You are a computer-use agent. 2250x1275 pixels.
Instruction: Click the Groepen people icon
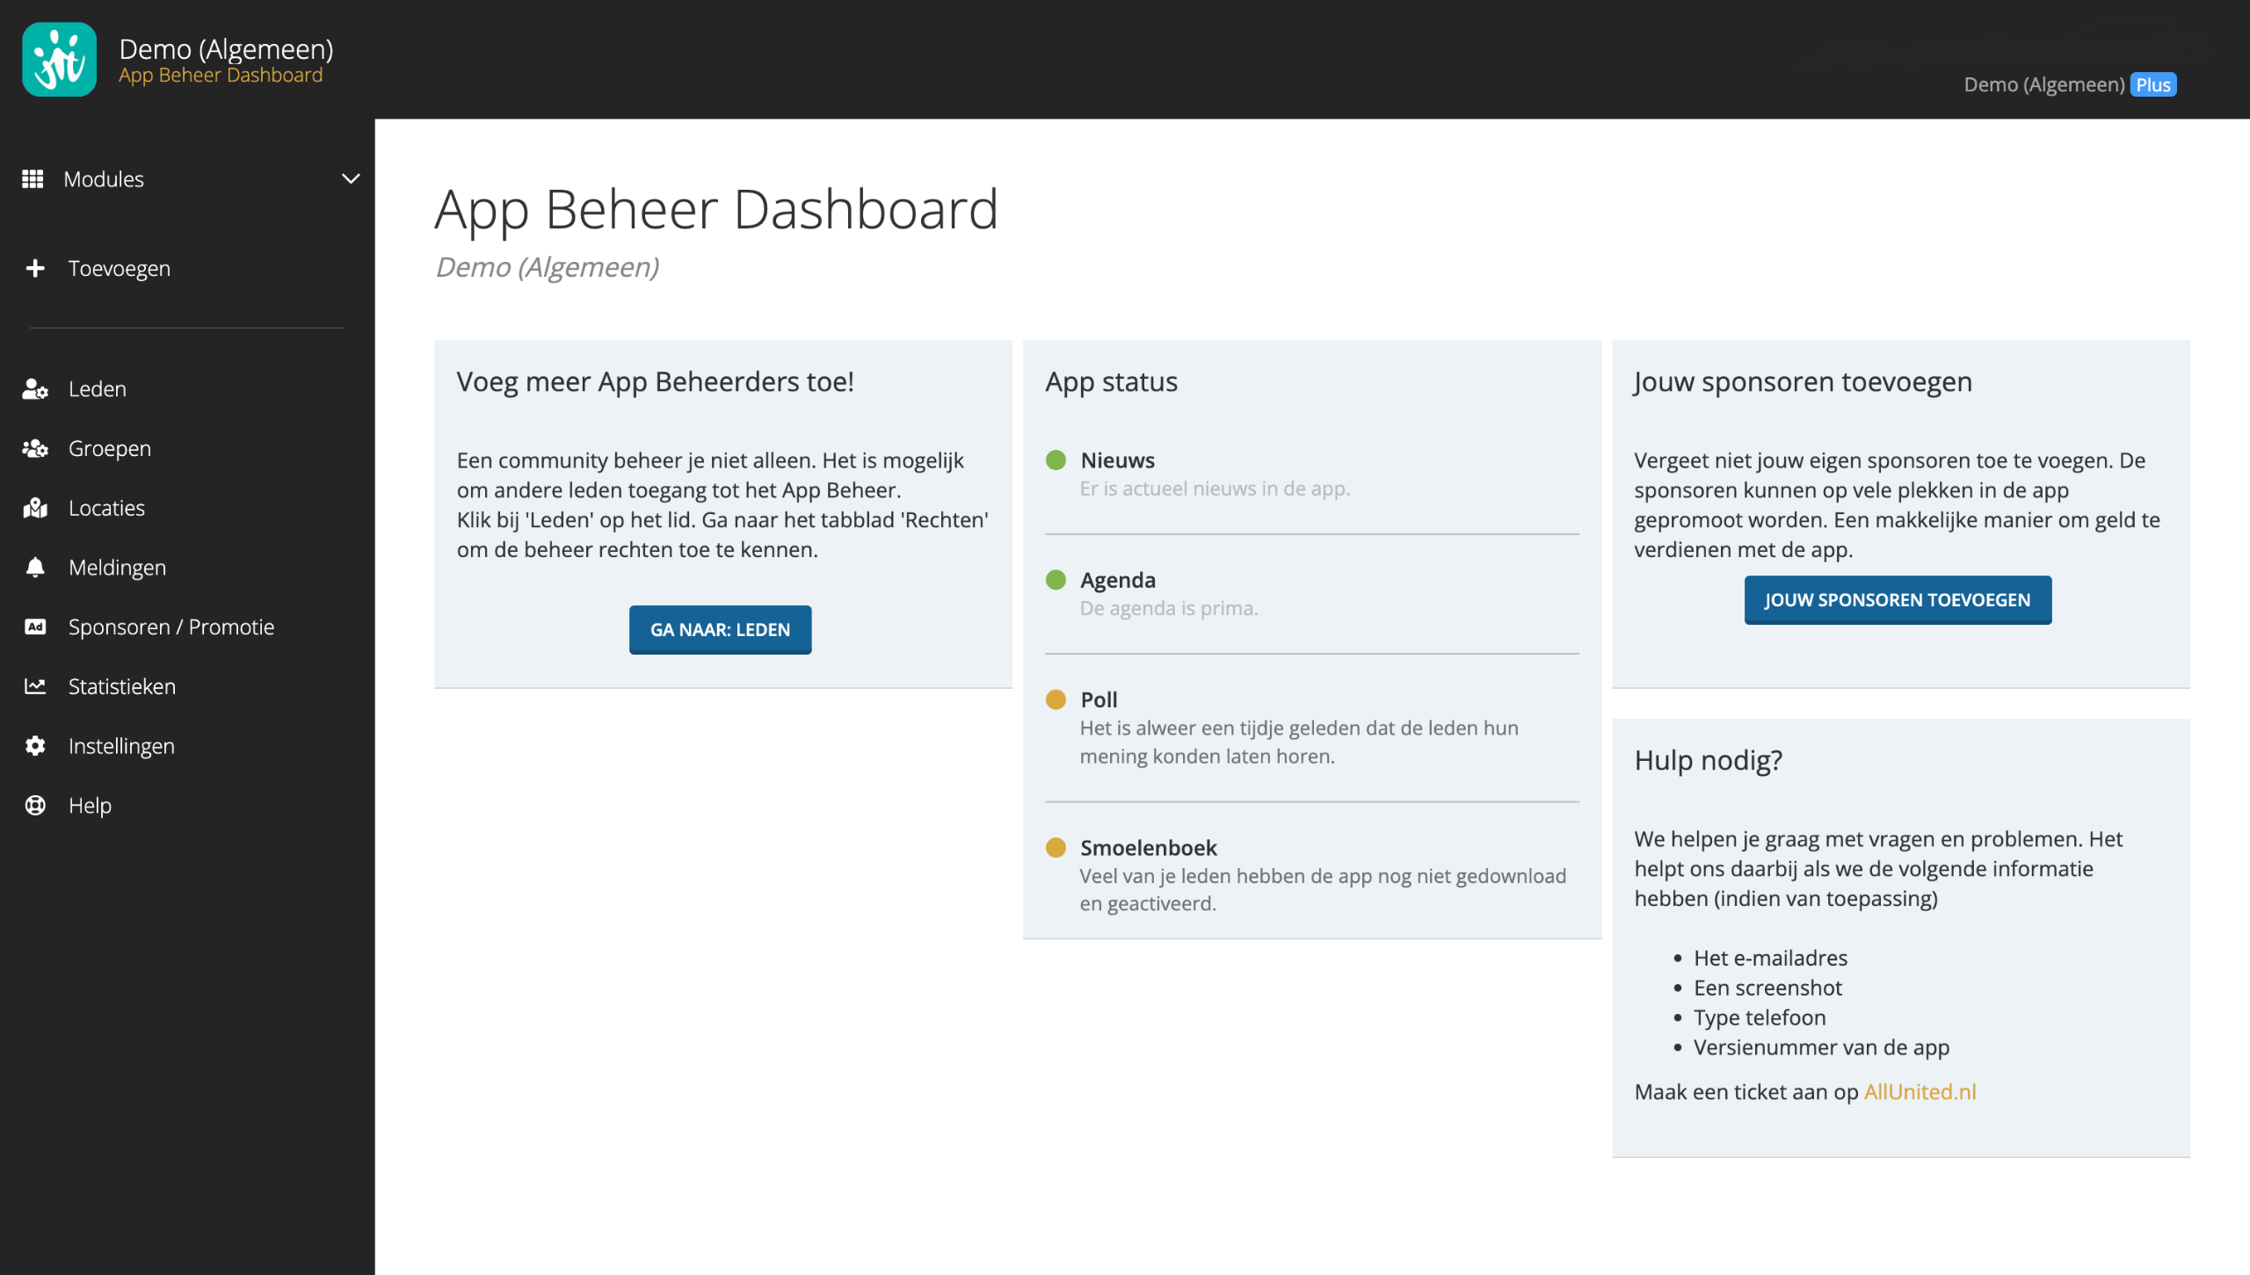[35, 449]
